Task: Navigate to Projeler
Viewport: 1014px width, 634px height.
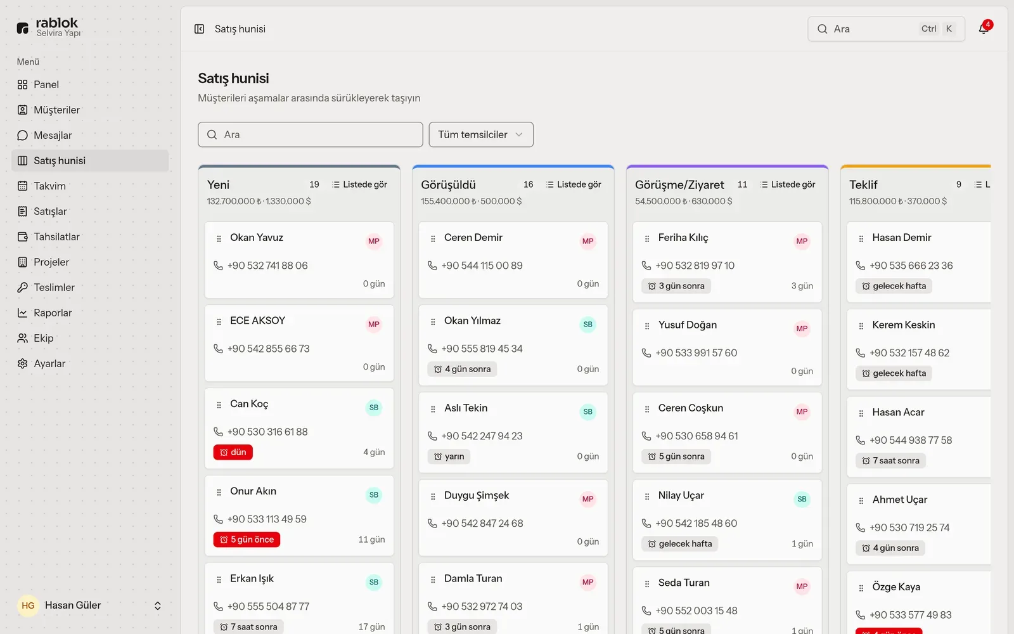Action: (x=90, y=262)
